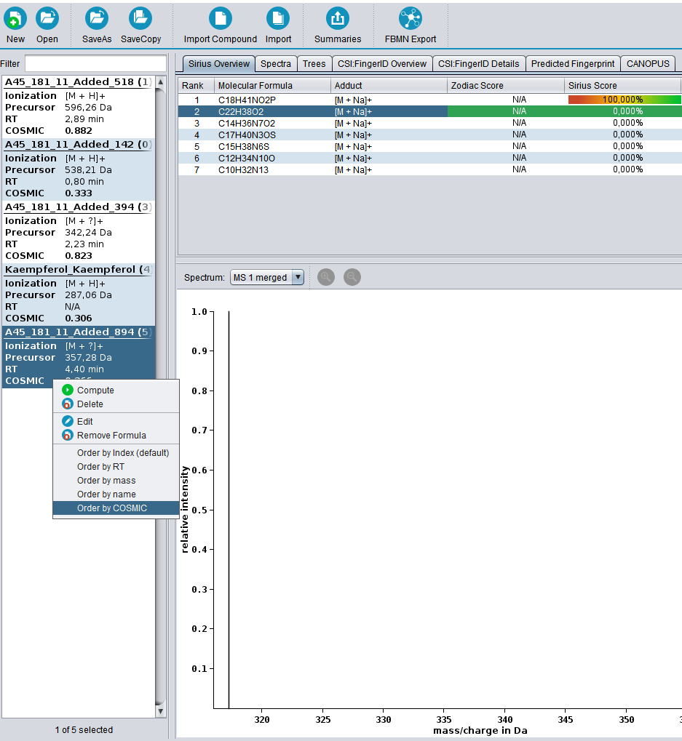The height and width of the screenshot is (741, 682).
Task: Open the CSI:FingerID Details tab
Action: pyautogui.click(x=479, y=64)
